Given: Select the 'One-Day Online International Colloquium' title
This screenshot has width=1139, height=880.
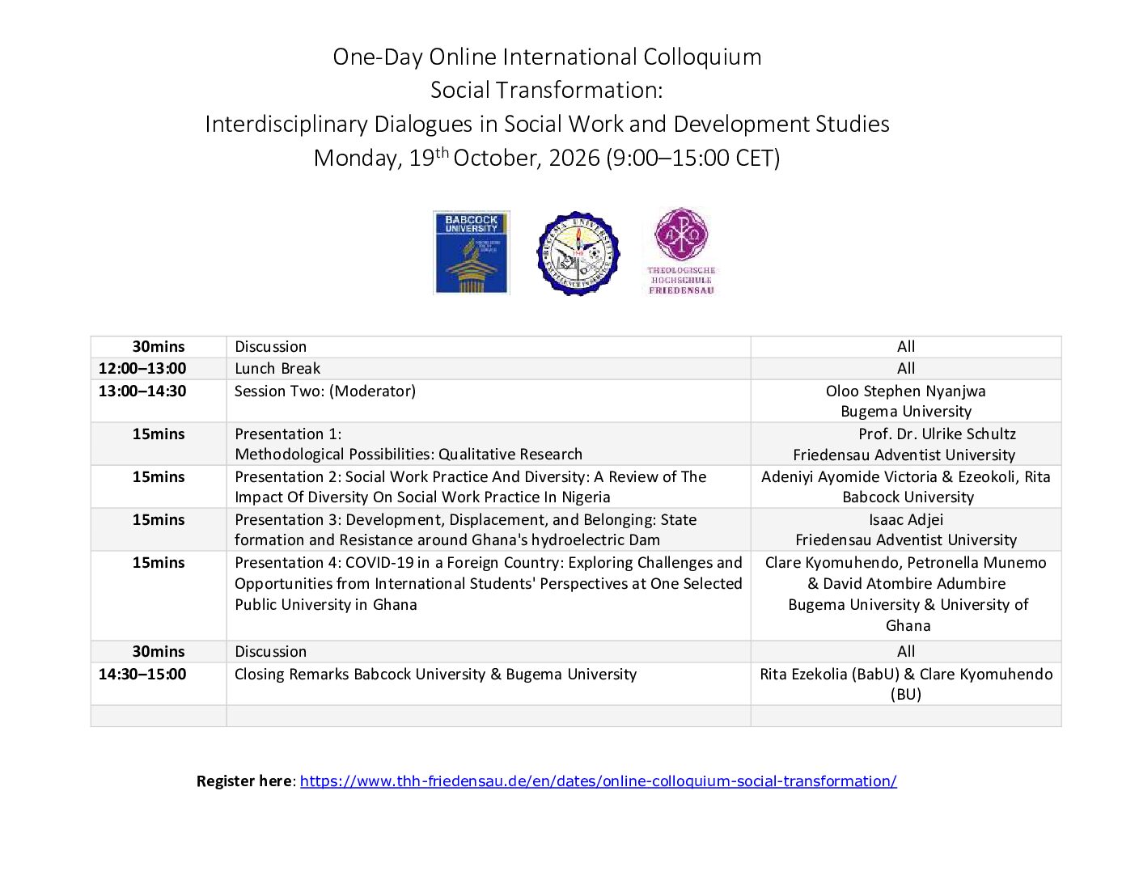Looking at the screenshot, I should [547, 57].
